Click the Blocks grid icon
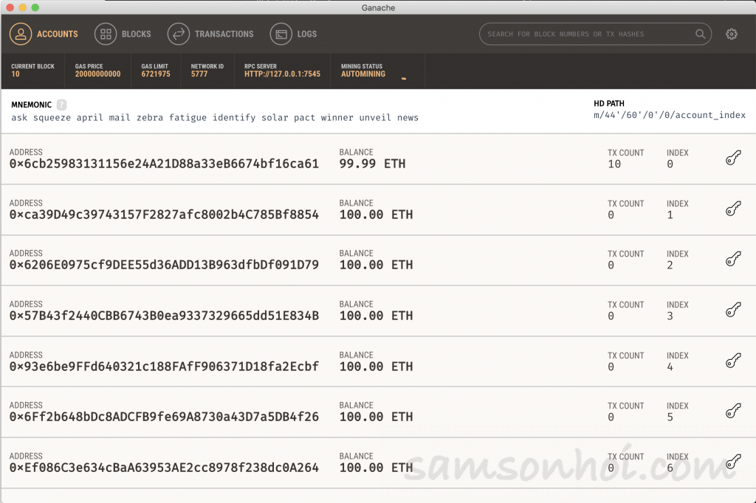Image resolution: width=756 pixels, height=503 pixels. (x=106, y=34)
